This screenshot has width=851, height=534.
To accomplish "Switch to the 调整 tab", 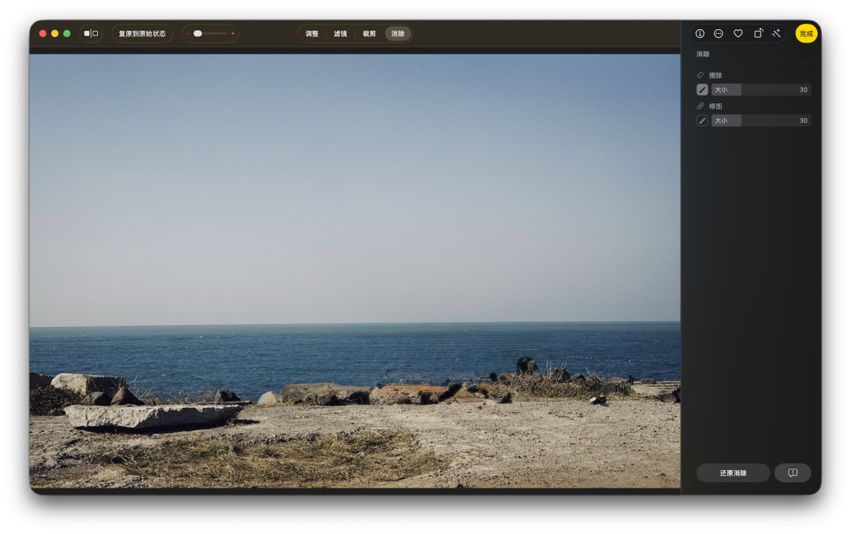I will (312, 34).
